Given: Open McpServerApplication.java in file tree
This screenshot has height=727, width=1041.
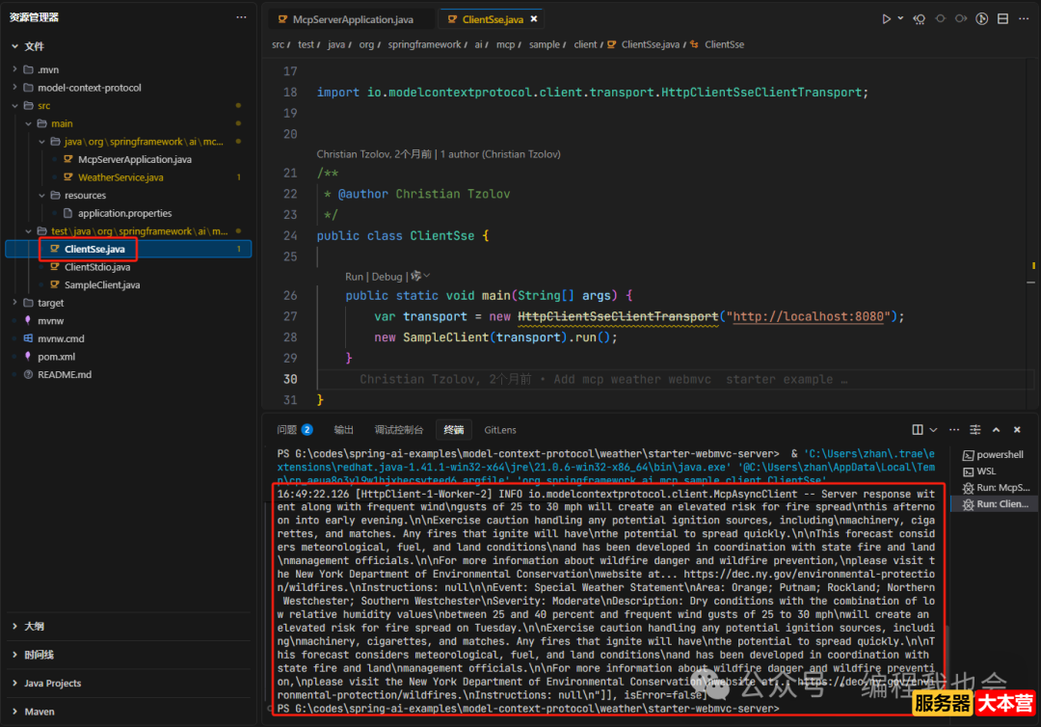Looking at the screenshot, I should 135,159.
